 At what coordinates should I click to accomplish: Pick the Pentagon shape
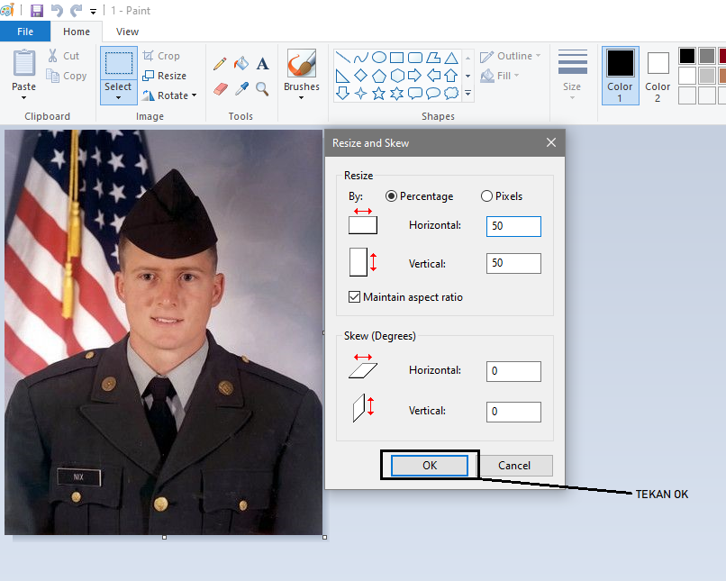[379, 76]
